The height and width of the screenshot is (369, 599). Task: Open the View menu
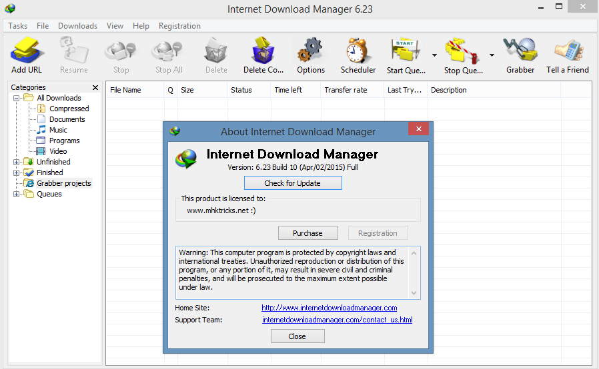tap(115, 26)
